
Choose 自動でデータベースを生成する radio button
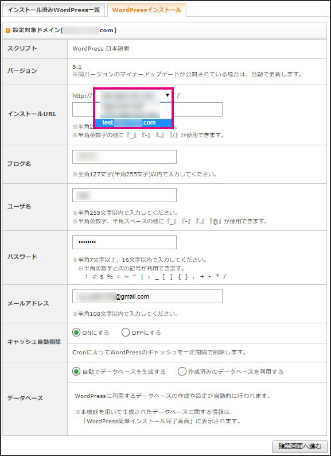click(x=76, y=372)
